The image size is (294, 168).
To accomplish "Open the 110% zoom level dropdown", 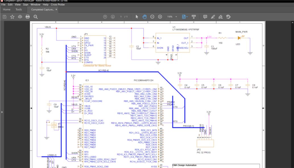I will [172, 17].
